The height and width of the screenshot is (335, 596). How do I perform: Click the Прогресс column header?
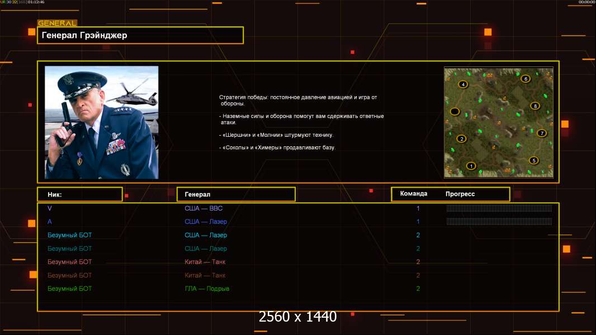point(460,194)
